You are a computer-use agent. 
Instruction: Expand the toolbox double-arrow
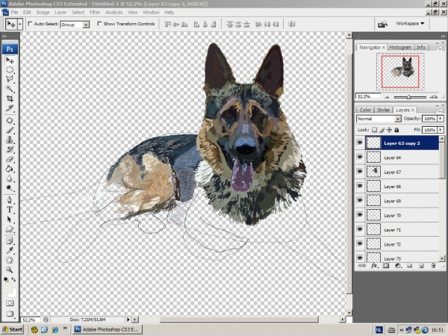tap(4, 37)
